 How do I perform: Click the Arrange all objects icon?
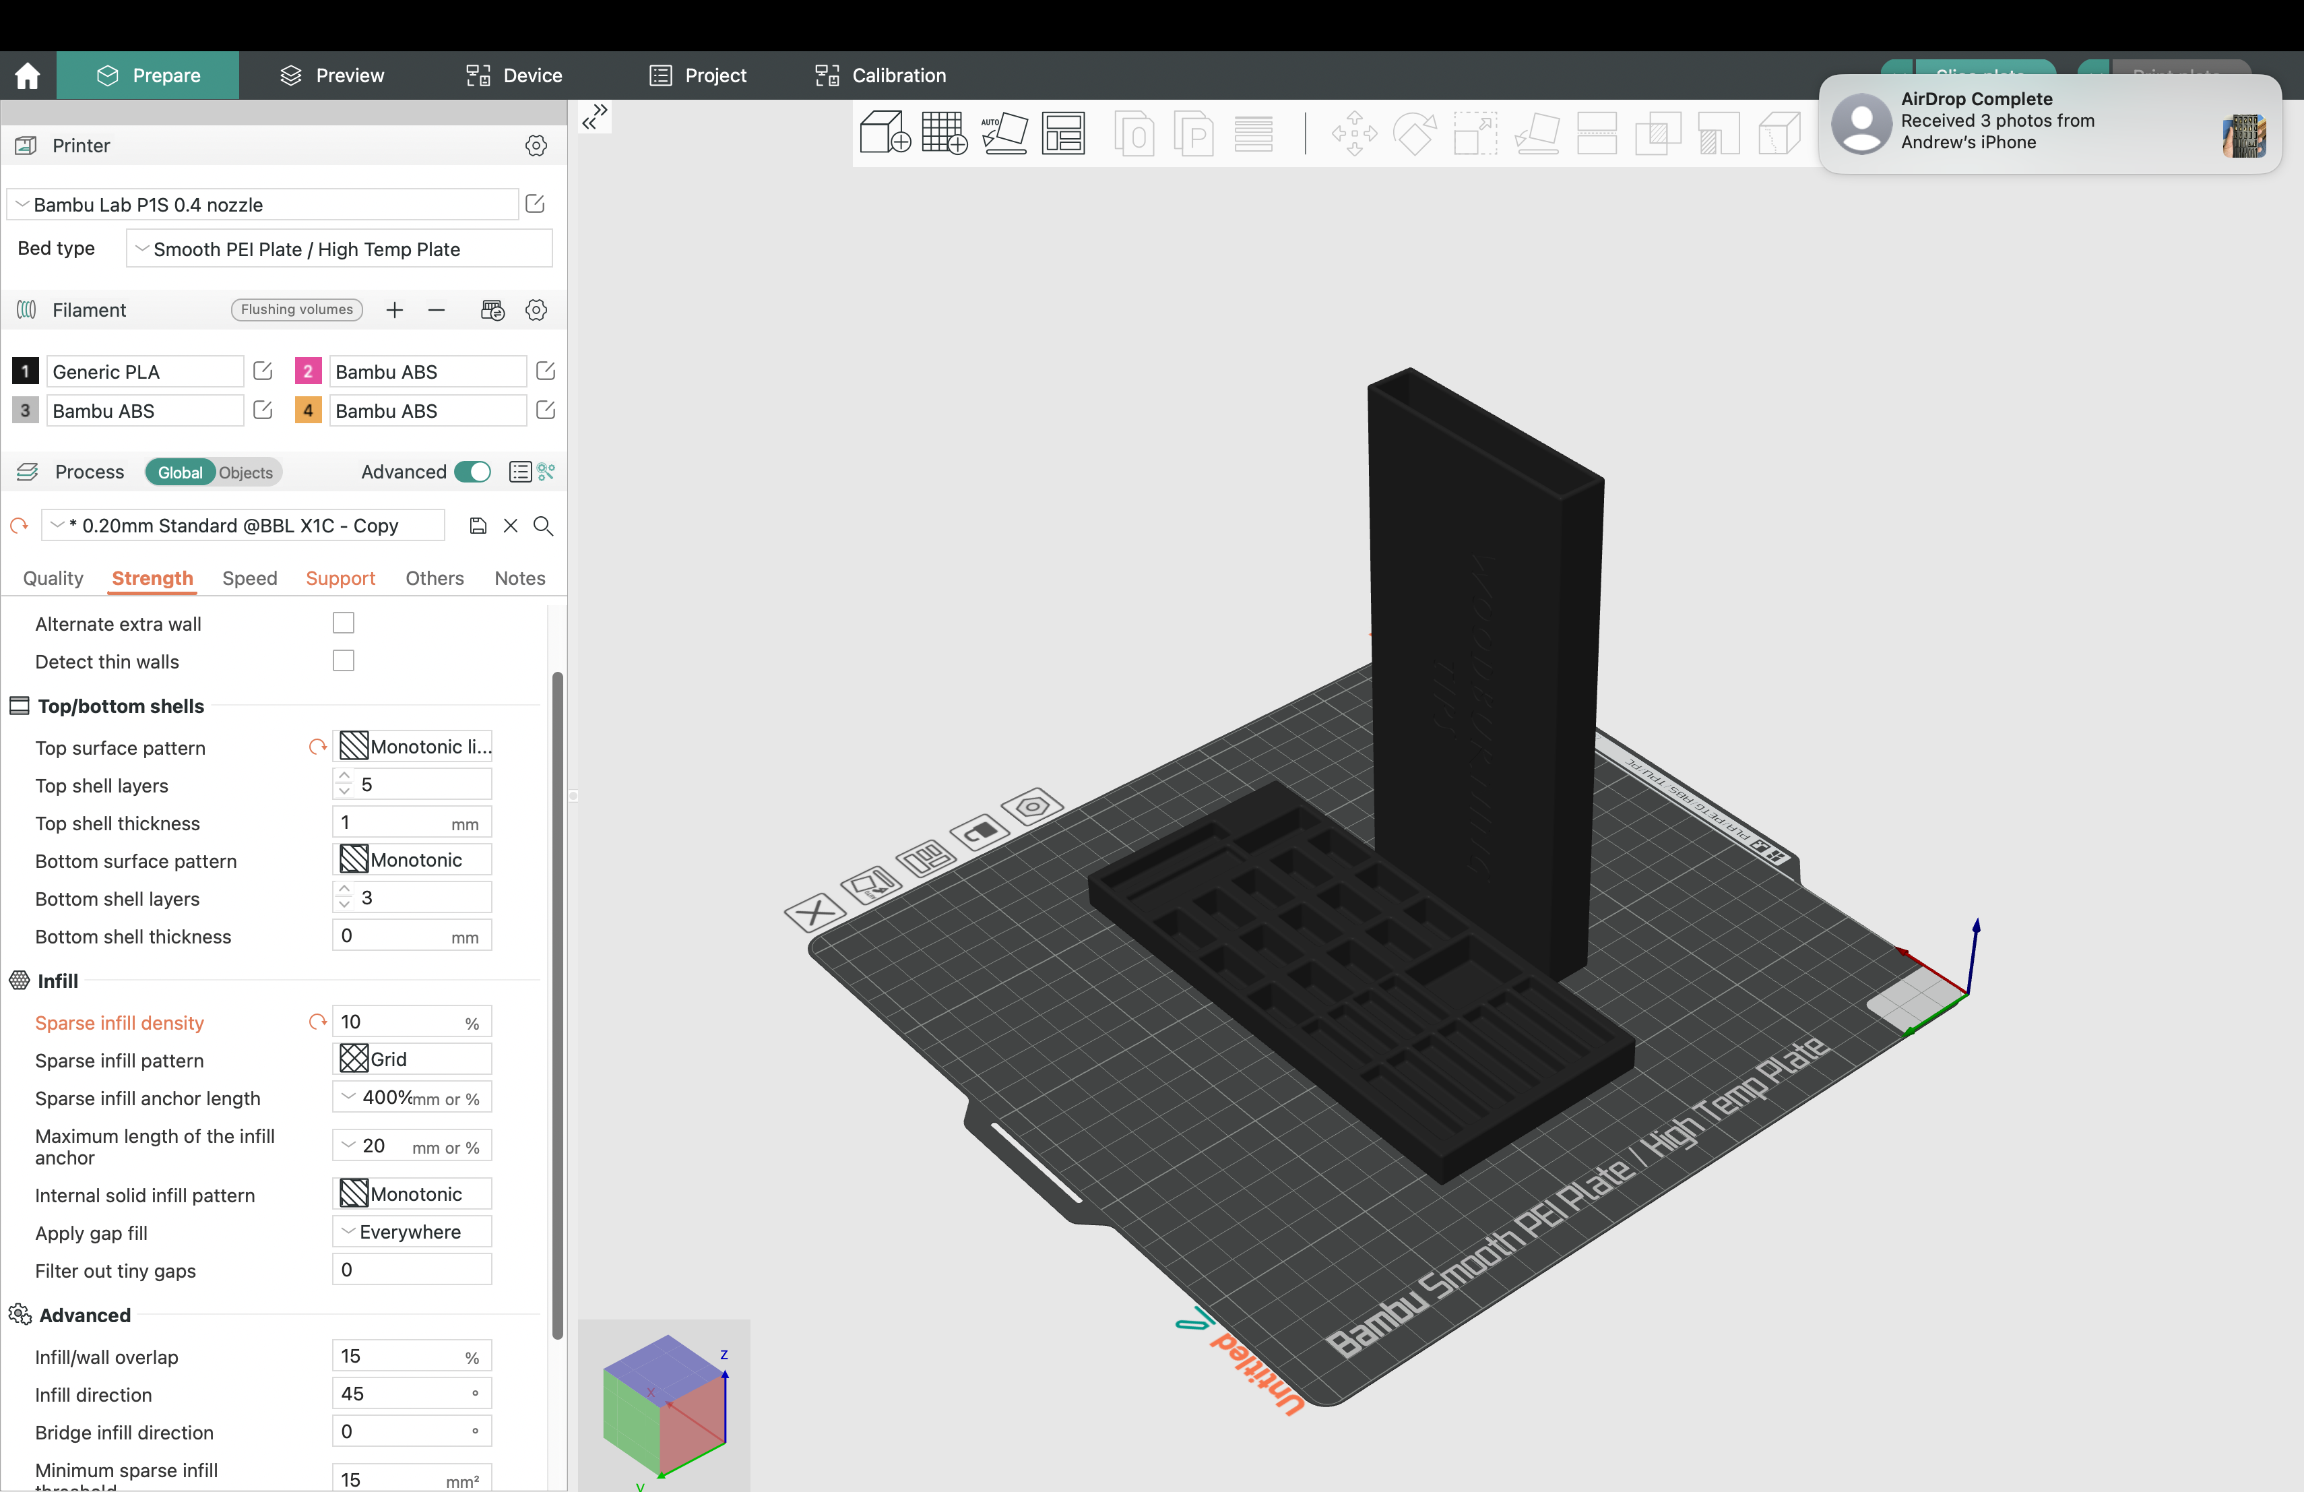(x=1063, y=133)
